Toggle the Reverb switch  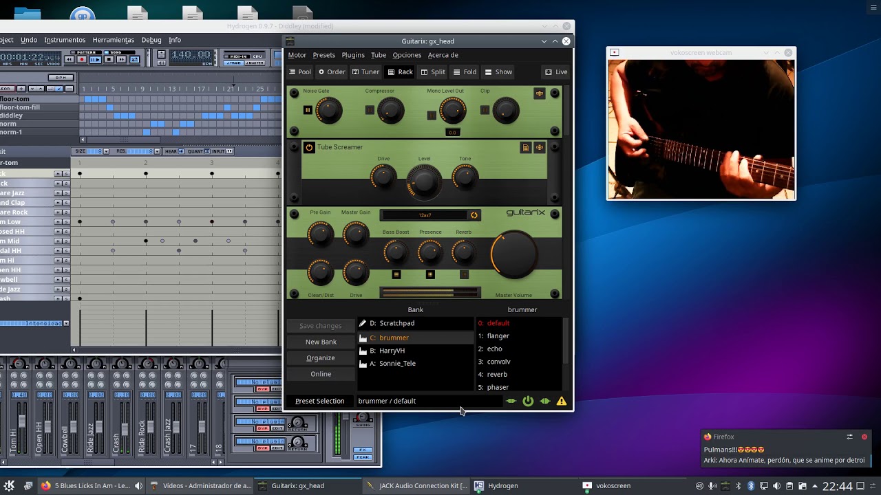point(464,274)
